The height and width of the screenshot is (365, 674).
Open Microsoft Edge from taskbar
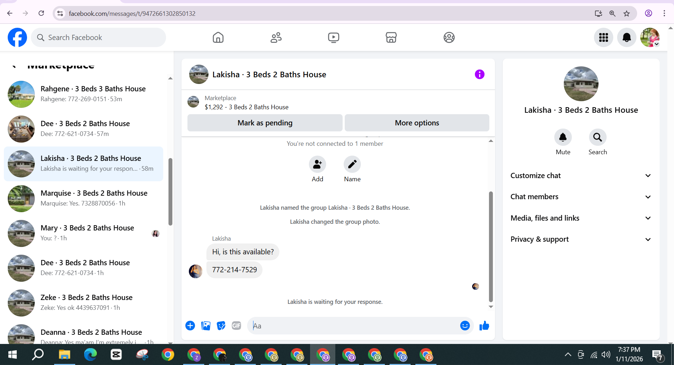tap(90, 355)
